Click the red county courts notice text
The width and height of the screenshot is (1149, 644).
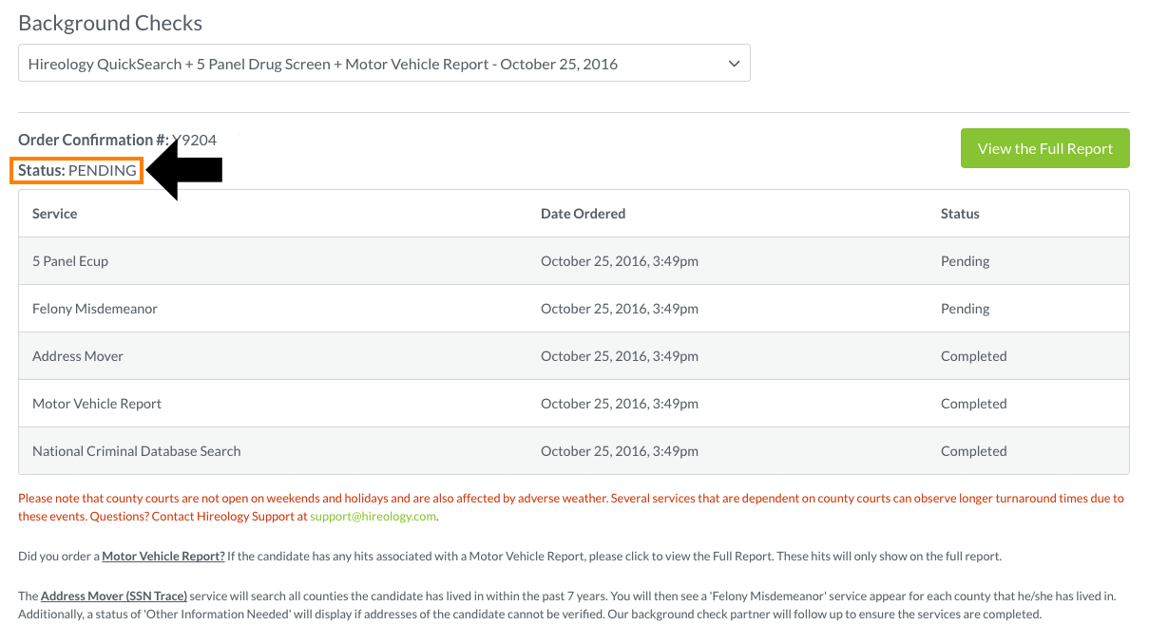[570, 507]
